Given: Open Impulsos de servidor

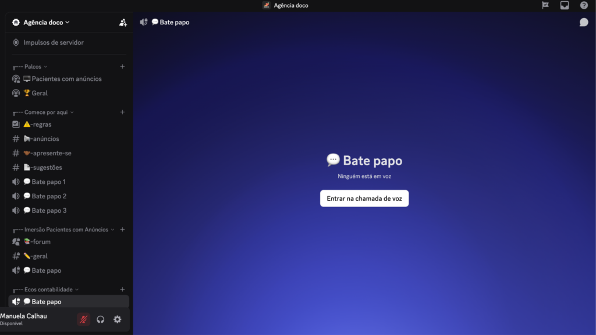Looking at the screenshot, I should (53, 42).
